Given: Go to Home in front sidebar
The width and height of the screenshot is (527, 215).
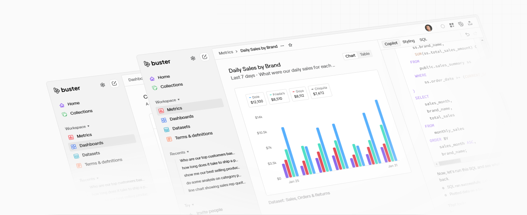Looking at the screenshot, I should pyautogui.click(x=164, y=77).
